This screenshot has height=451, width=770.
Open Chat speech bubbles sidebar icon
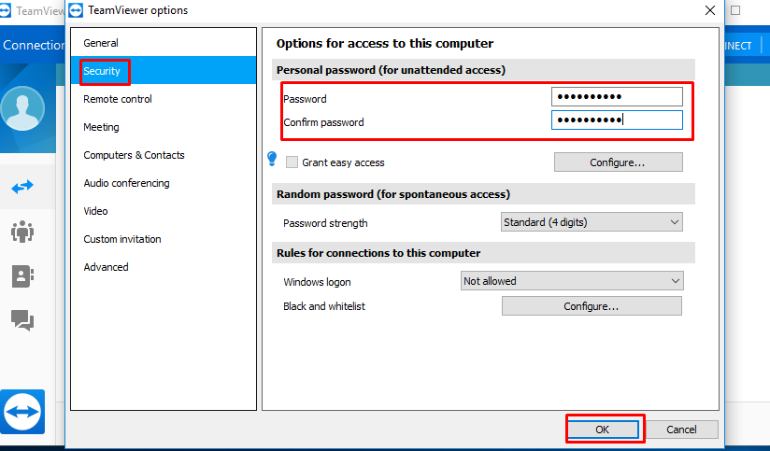click(22, 321)
